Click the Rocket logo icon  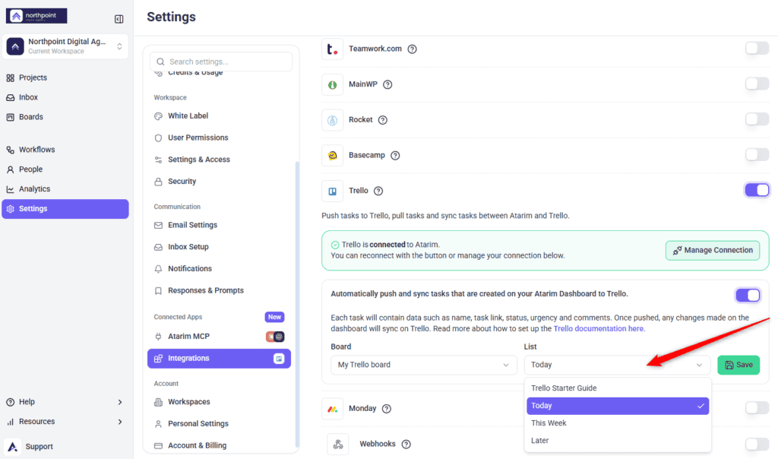point(333,120)
